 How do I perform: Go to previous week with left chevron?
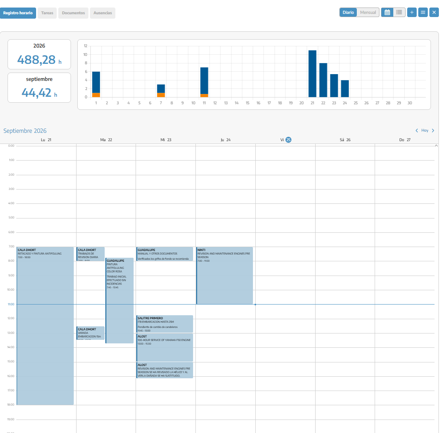[x=417, y=130]
